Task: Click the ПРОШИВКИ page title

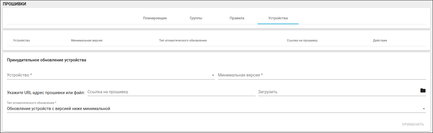Action: (15, 4)
